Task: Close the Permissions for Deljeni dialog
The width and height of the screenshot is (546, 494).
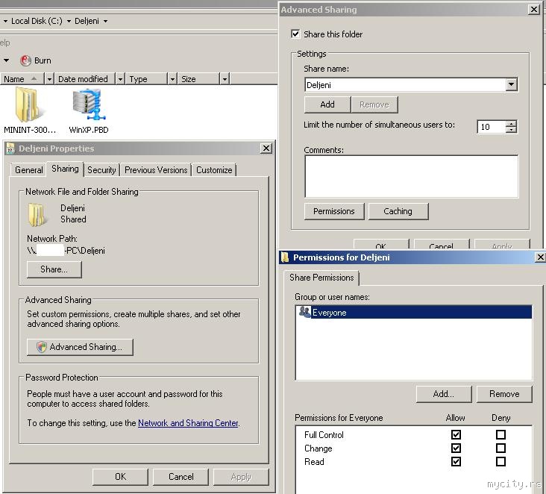Action: click(540, 257)
